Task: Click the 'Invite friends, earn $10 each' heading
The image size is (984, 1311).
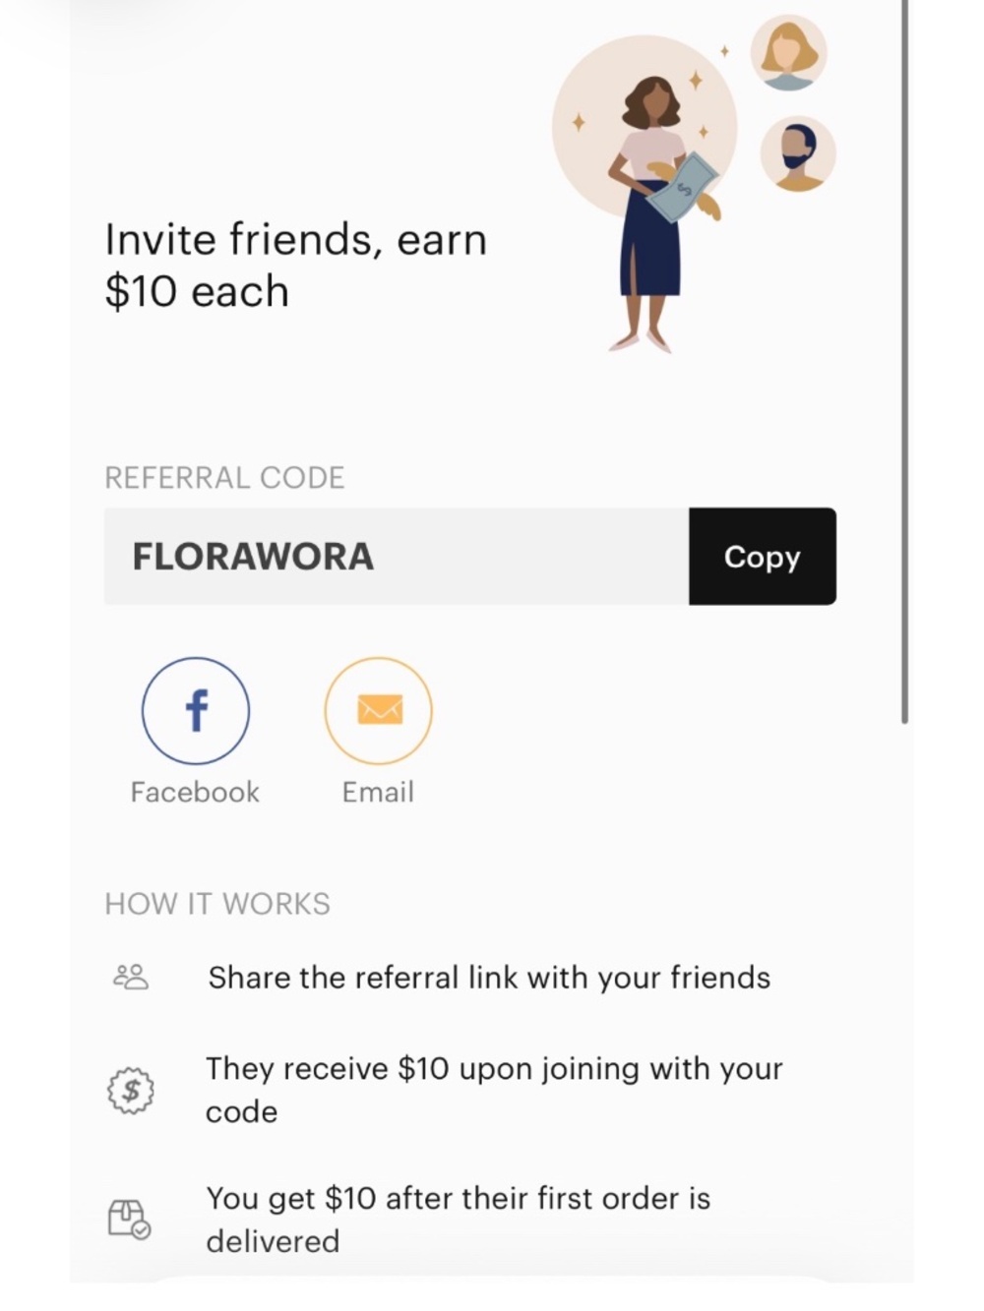Action: [296, 266]
